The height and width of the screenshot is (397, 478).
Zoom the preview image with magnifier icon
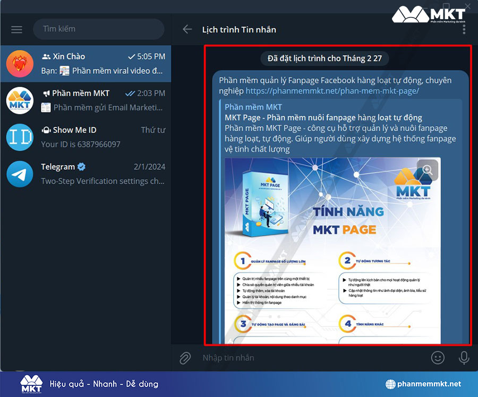click(x=428, y=170)
